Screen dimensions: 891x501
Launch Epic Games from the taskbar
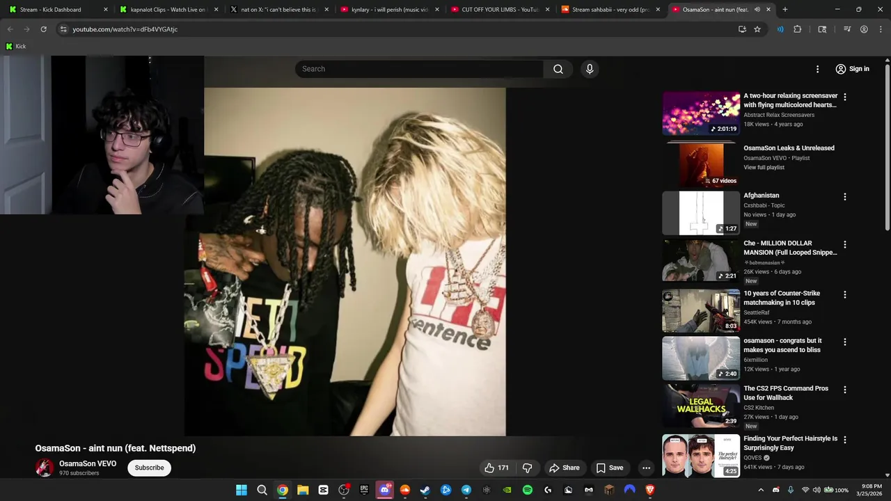point(364,490)
